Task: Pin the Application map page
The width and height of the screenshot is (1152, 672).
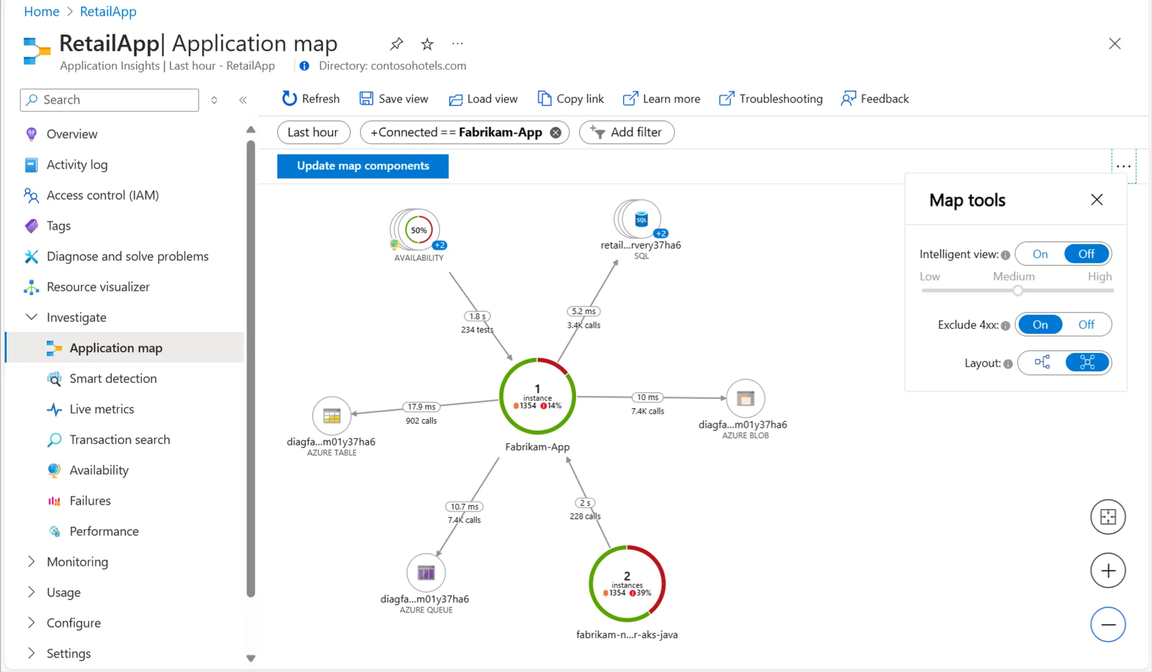Action: 396,44
